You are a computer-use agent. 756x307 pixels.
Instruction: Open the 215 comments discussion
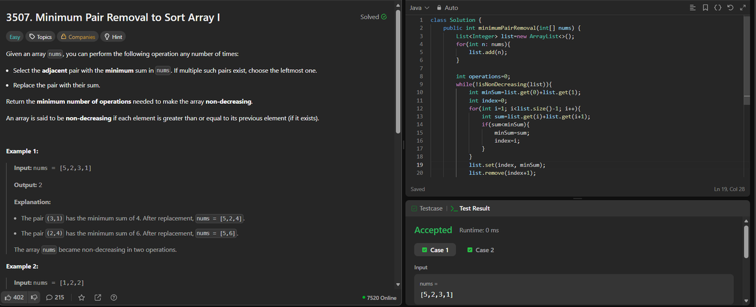click(x=54, y=298)
